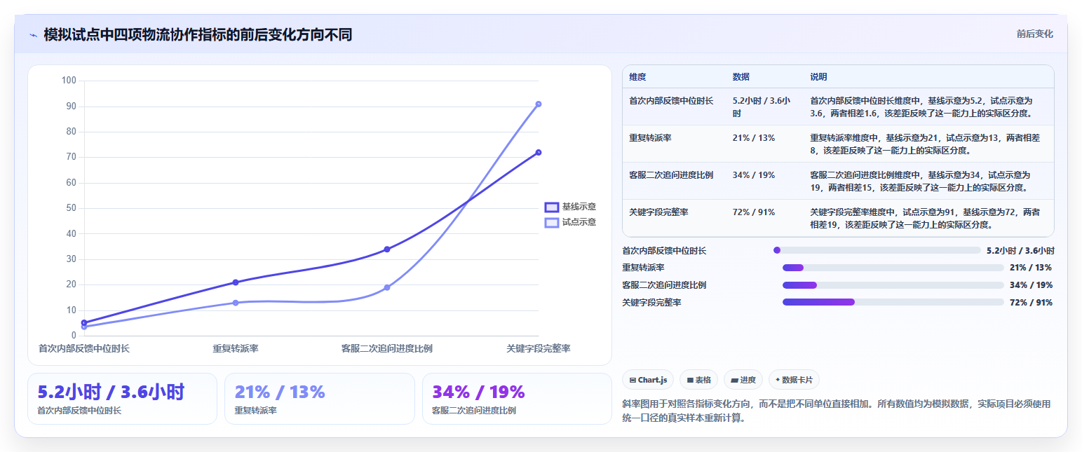Click the 首次内部反馈中位时长 progress bar
1082x452 pixels.
pos(877,250)
